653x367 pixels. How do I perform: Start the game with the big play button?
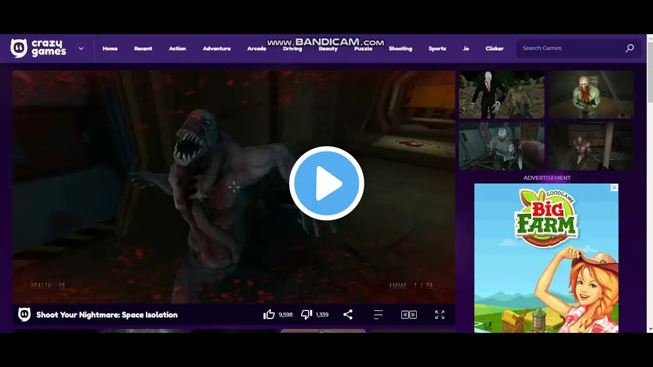326,183
